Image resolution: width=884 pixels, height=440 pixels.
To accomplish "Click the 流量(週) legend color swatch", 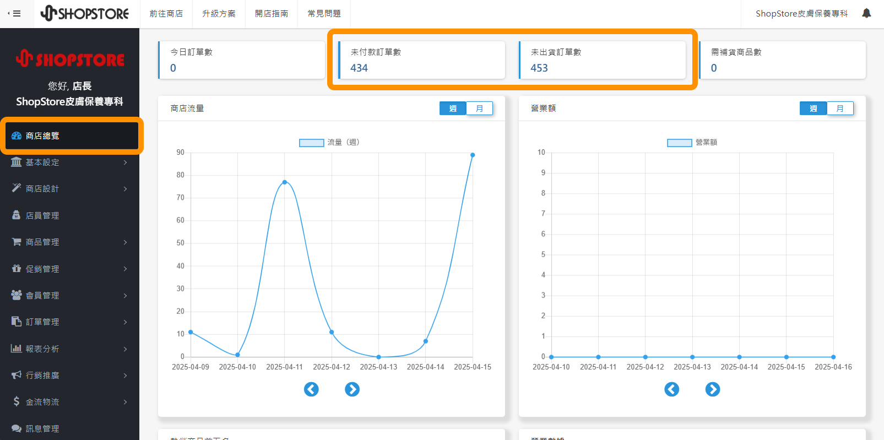I will pos(311,143).
